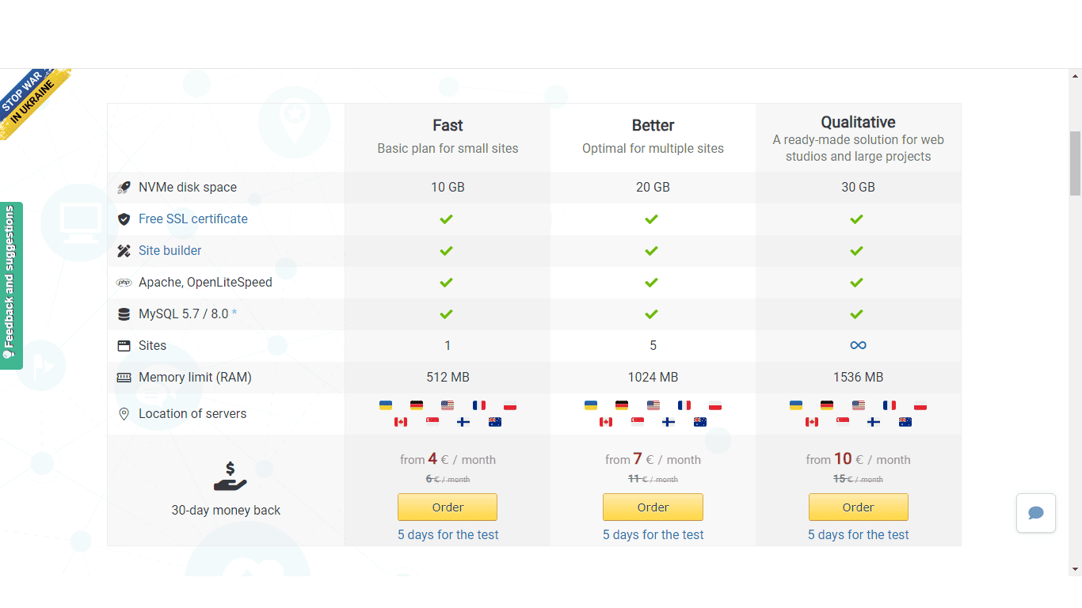Click the shield icon beside Free SSL certificate
Image resolution: width=1082 pixels, height=608 pixels.
124,219
